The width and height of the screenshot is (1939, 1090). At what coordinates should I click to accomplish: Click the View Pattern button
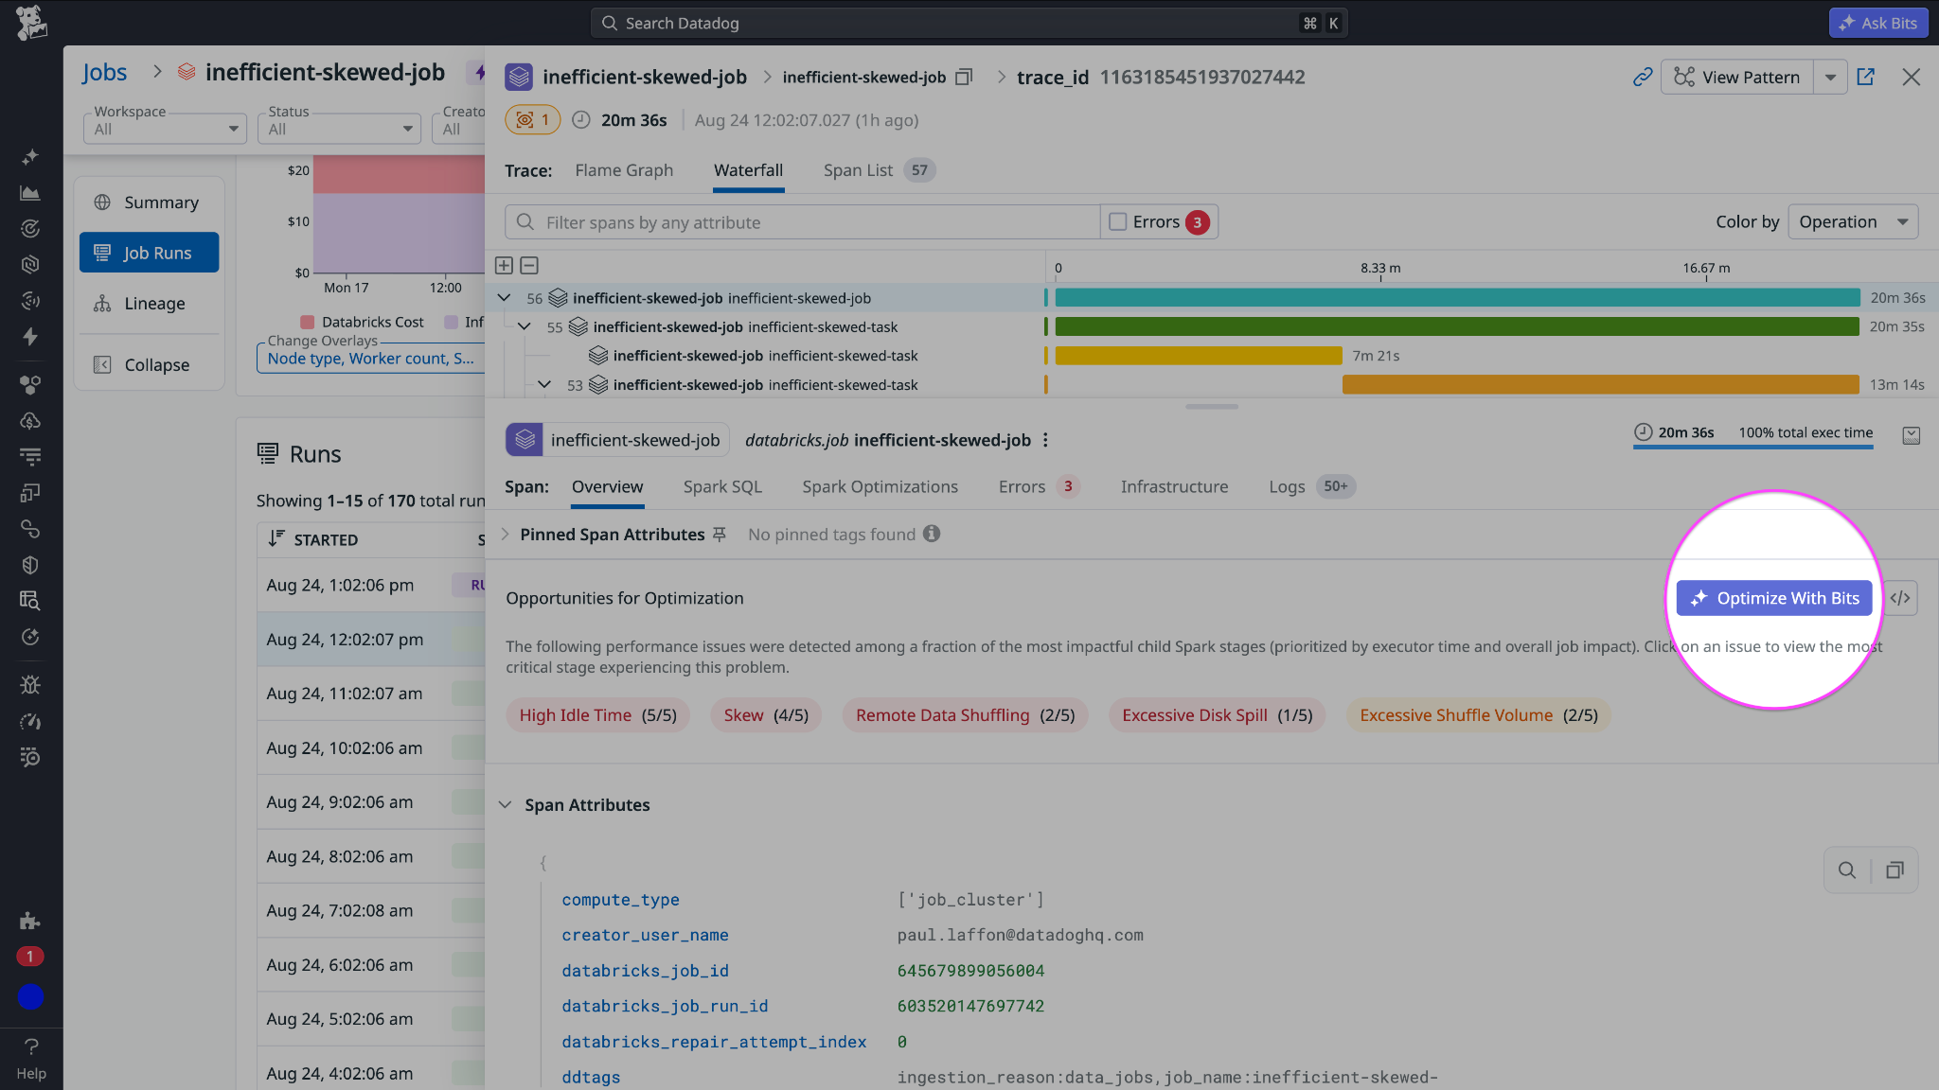pyautogui.click(x=1737, y=78)
